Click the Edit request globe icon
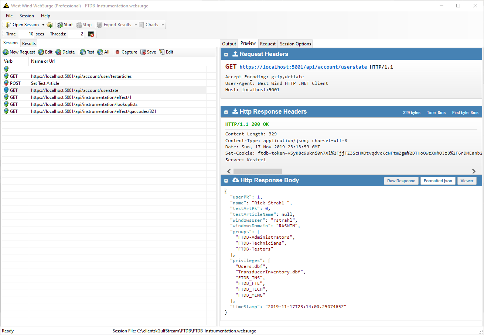 click(41, 52)
